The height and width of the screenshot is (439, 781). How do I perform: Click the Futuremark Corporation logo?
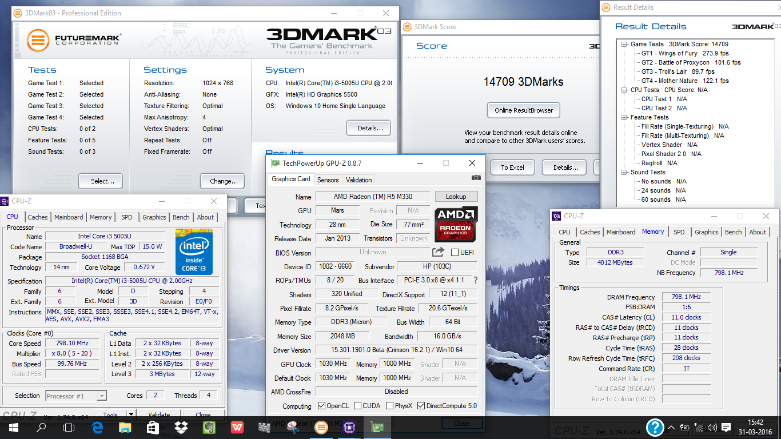pyautogui.click(x=74, y=40)
